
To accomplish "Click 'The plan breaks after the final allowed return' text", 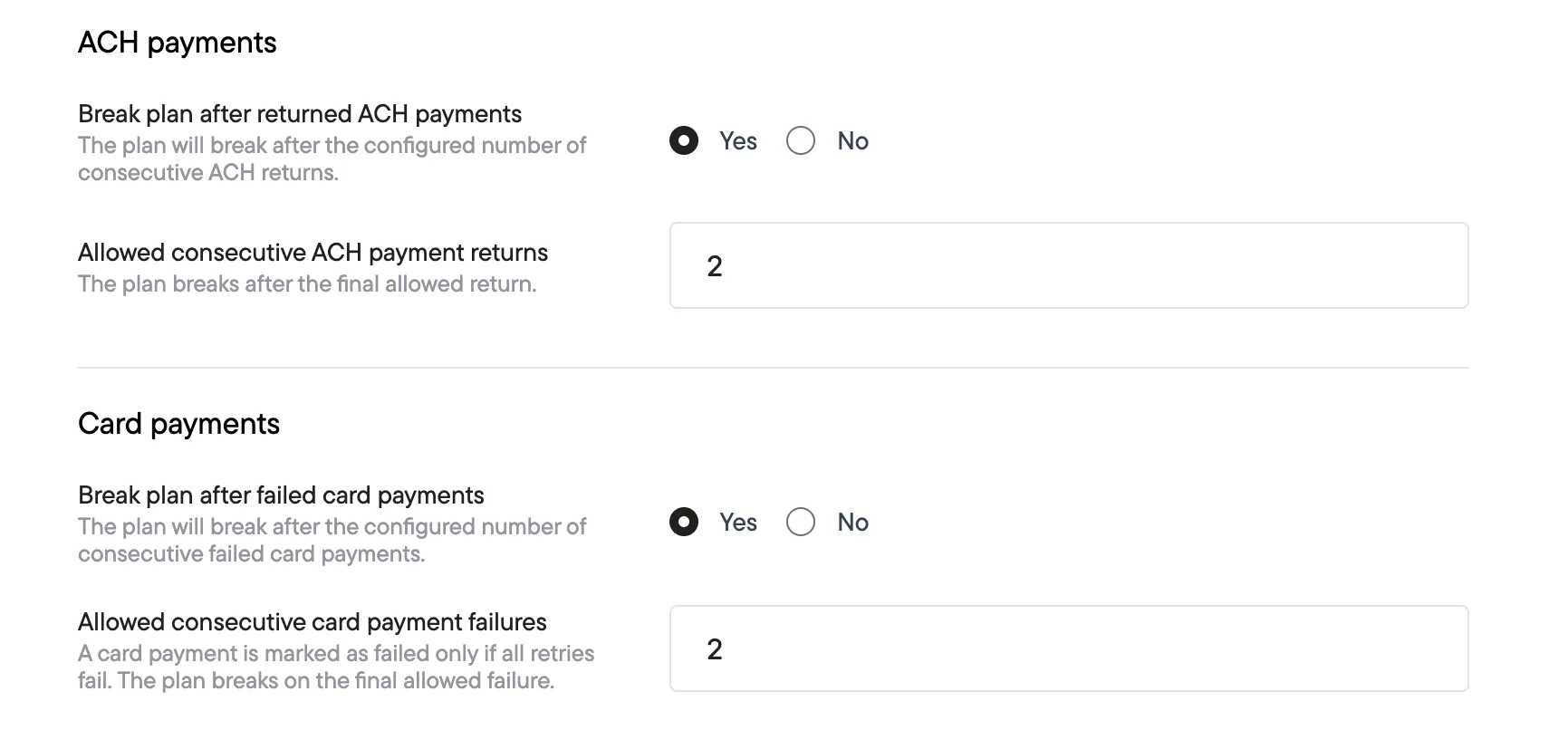I will click(x=307, y=284).
